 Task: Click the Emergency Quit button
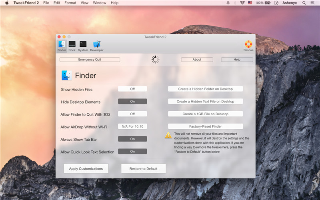pos(90,60)
